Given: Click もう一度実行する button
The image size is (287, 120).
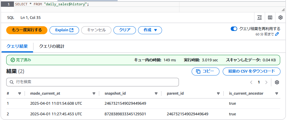Looking at the screenshot, I should pyautogui.click(x=27, y=30).
